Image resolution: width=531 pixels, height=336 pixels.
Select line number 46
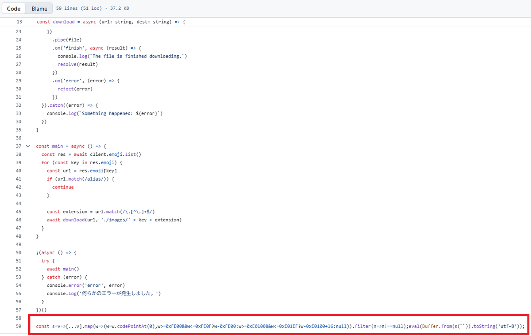click(19, 220)
